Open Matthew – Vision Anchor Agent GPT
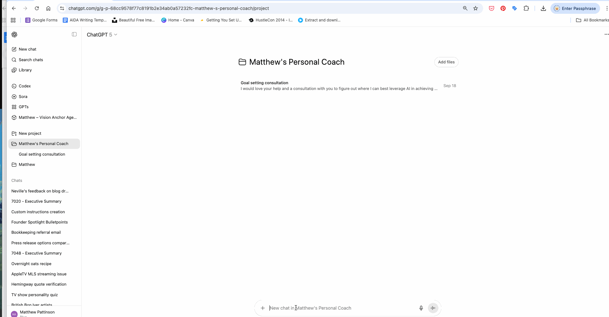This screenshot has width=609, height=317. [44, 118]
